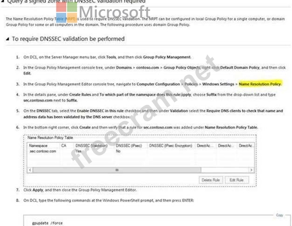This screenshot has width=292, height=226.
Task: Collapse the 'To require DNSSEC validation be performed' section
Action: point(7,39)
